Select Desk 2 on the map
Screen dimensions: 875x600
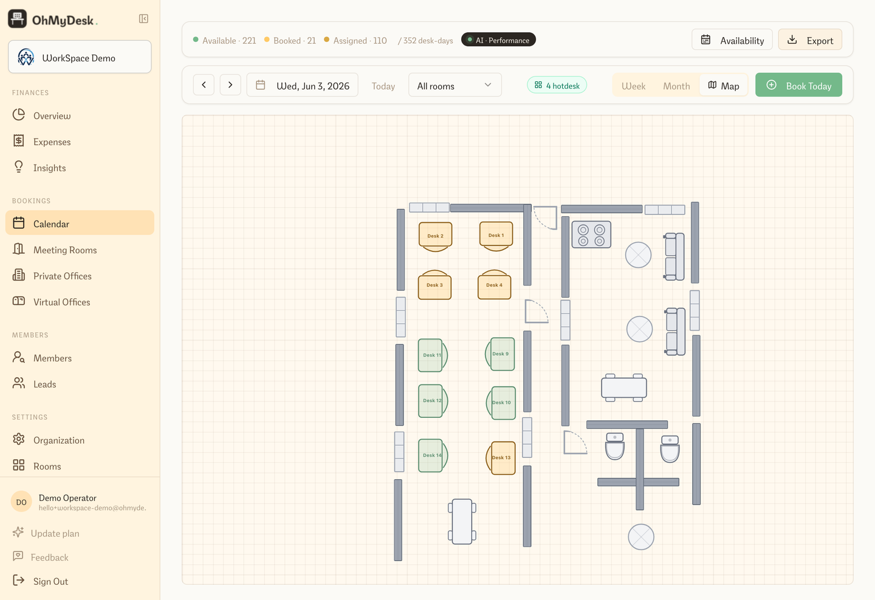point(436,236)
